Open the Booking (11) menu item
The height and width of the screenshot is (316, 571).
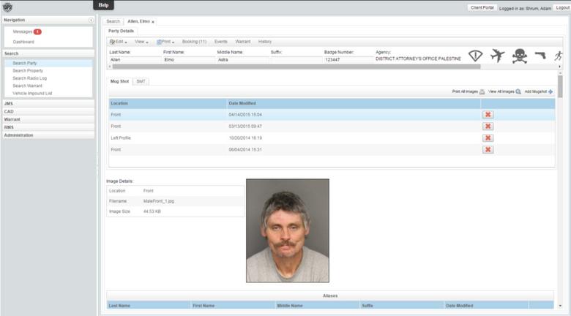[194, 42]
